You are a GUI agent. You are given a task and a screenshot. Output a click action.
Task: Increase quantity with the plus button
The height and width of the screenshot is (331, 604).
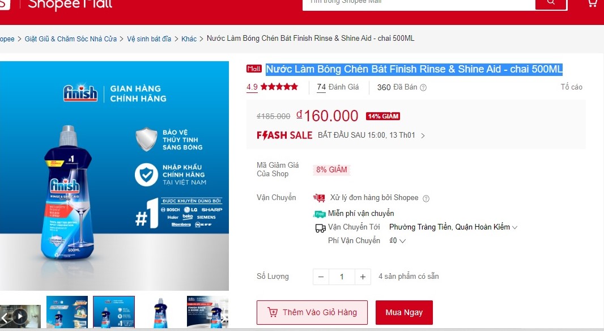click(363, 277)
